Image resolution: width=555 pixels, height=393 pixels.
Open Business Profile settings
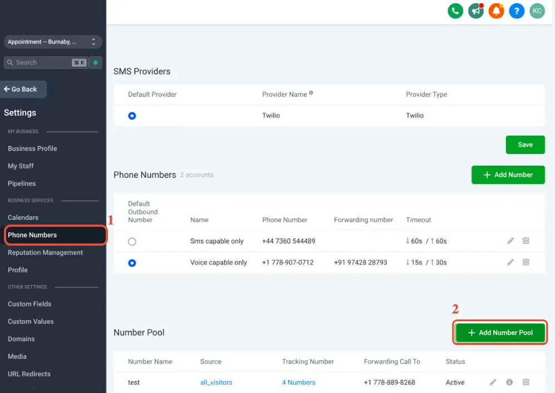click(x=32, y=148)
